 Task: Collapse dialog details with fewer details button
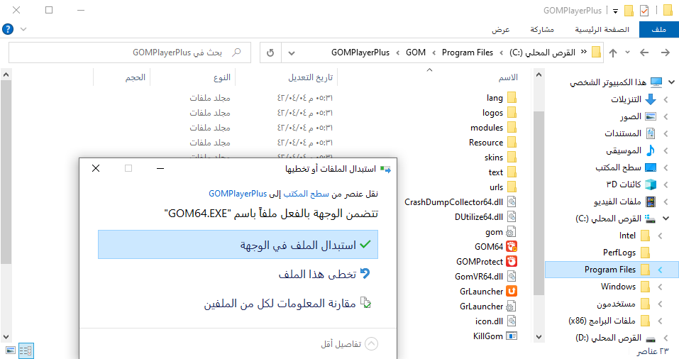point(350,344)
